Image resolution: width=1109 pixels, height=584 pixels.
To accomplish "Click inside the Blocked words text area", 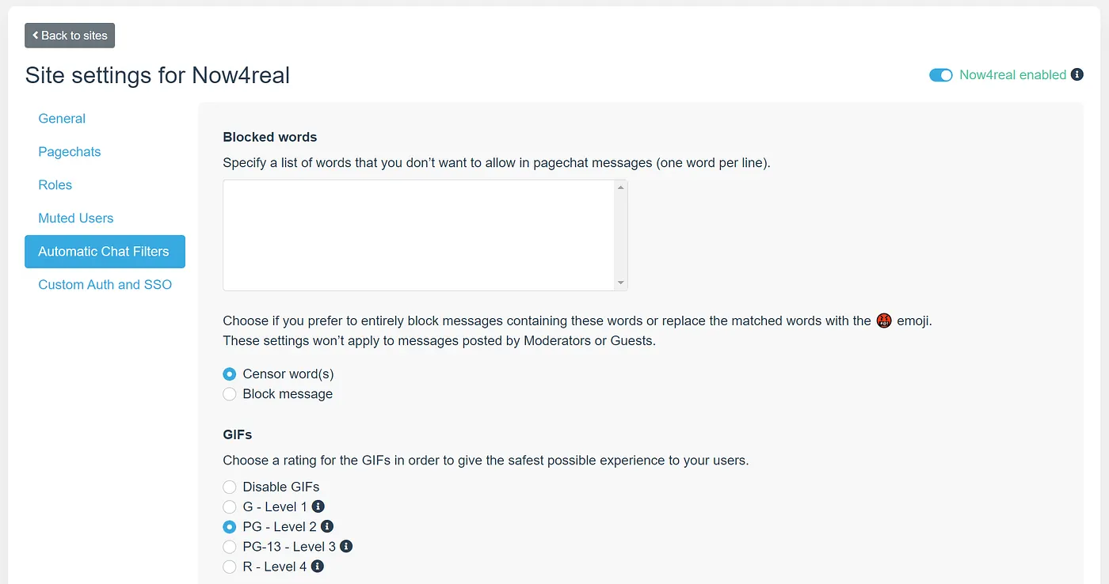I will [x=419, y=235].
